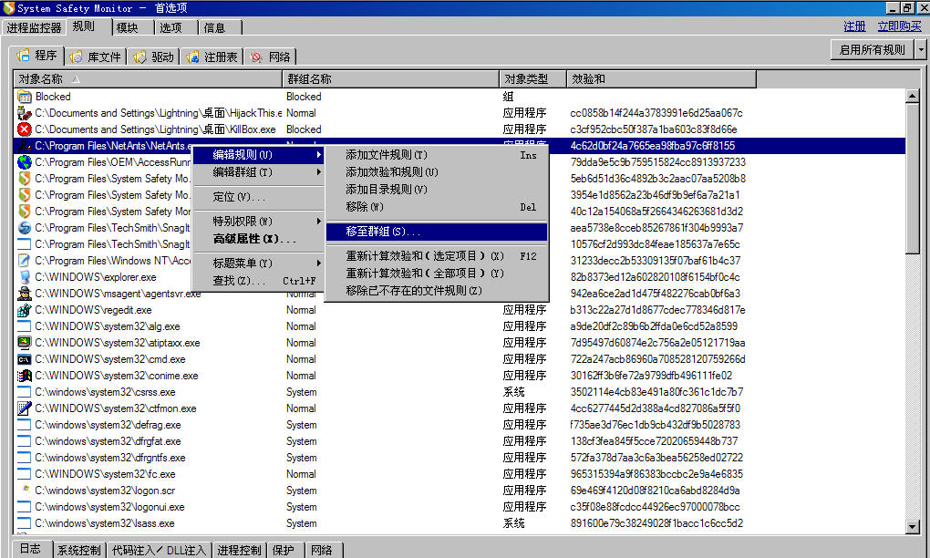The width and height of the screenshot is (930, 558).
Task: Open the 程序 rules sub-tab
Action: (x=38, y=55)
